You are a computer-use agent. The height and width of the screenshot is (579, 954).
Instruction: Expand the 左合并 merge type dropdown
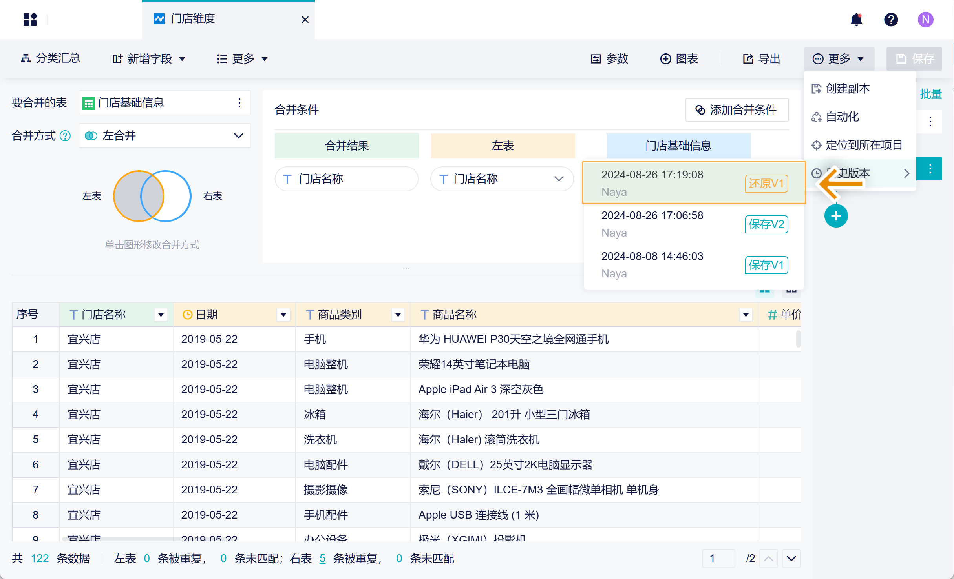pos(164,136)
